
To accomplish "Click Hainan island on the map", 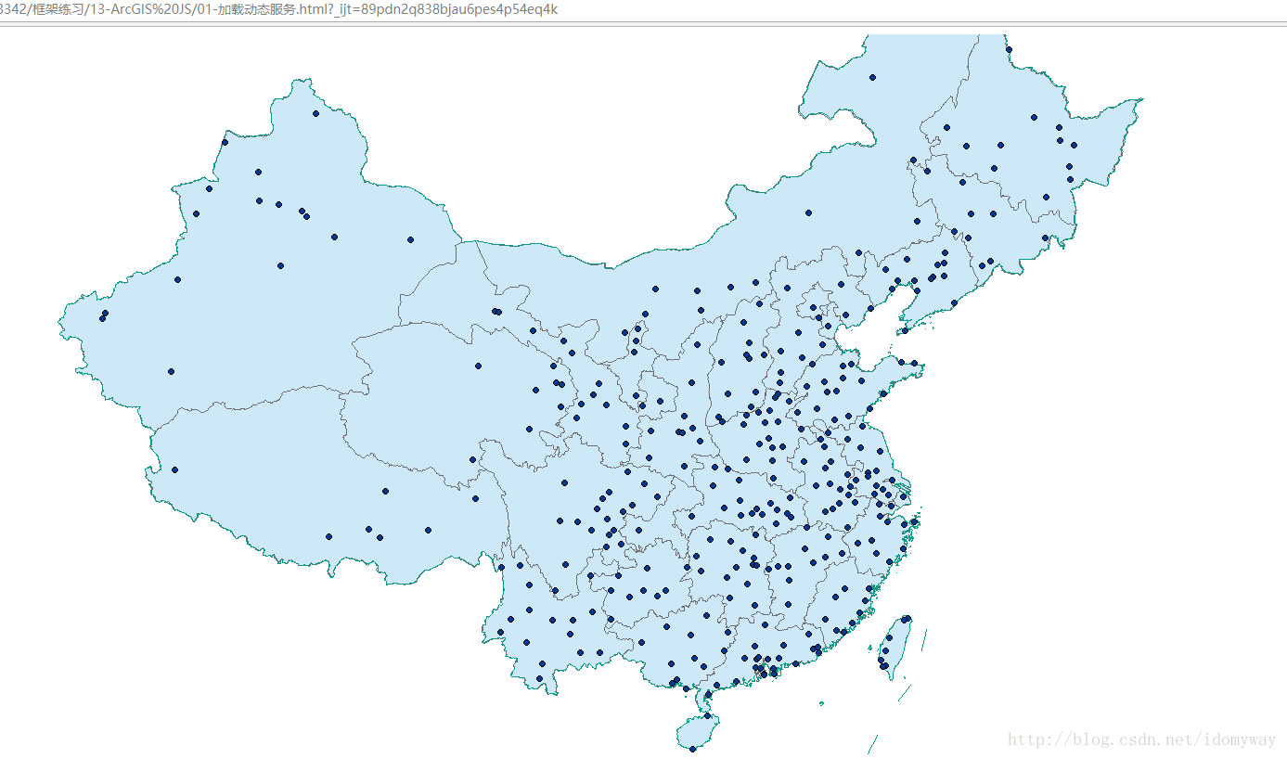I will pos(698,731).
